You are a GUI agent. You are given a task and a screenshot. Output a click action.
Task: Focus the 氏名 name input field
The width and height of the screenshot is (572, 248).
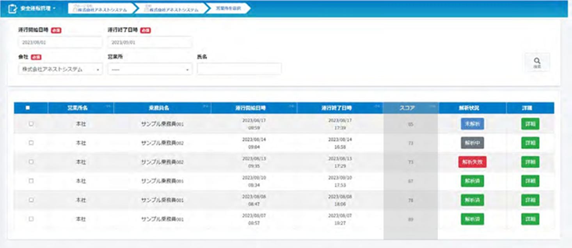coord(239,69)
